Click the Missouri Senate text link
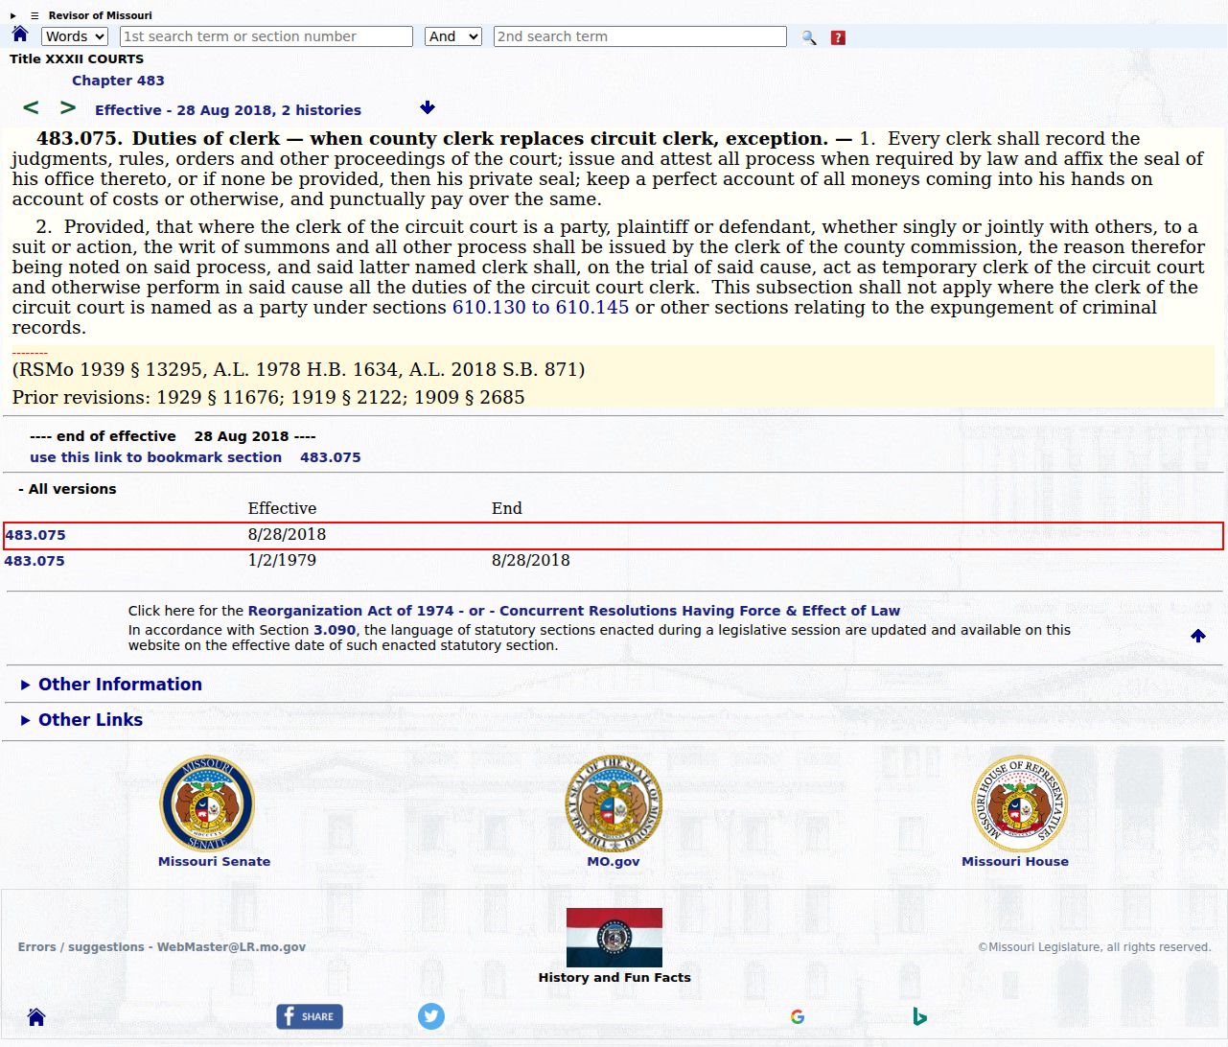1228x1047 pixels. click(214, 862)
